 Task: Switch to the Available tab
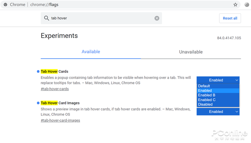pyautogui.click(x=91, y=52)
